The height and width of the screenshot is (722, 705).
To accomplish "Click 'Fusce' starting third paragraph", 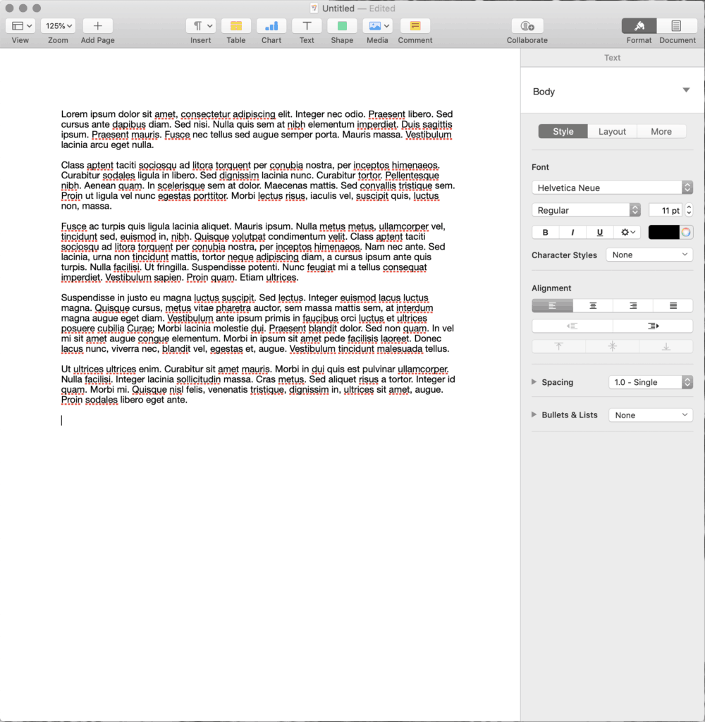I will coord(74,226).
